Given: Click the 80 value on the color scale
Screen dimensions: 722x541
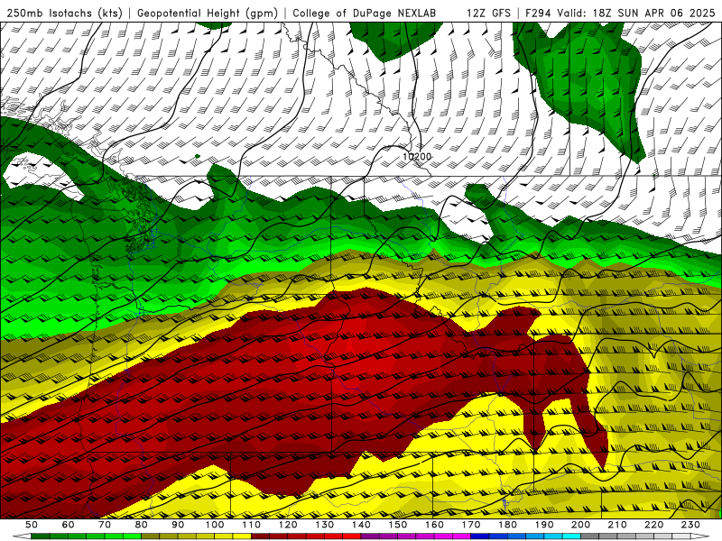Looking at the screenshot, I should [x=141, y=525].
